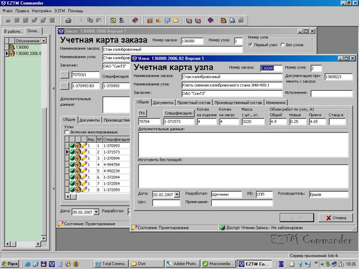Open the Файл menu
Image resolution: width=359 pixels, height=269 pixels.
pyautogui.click(x=7, y=11)
